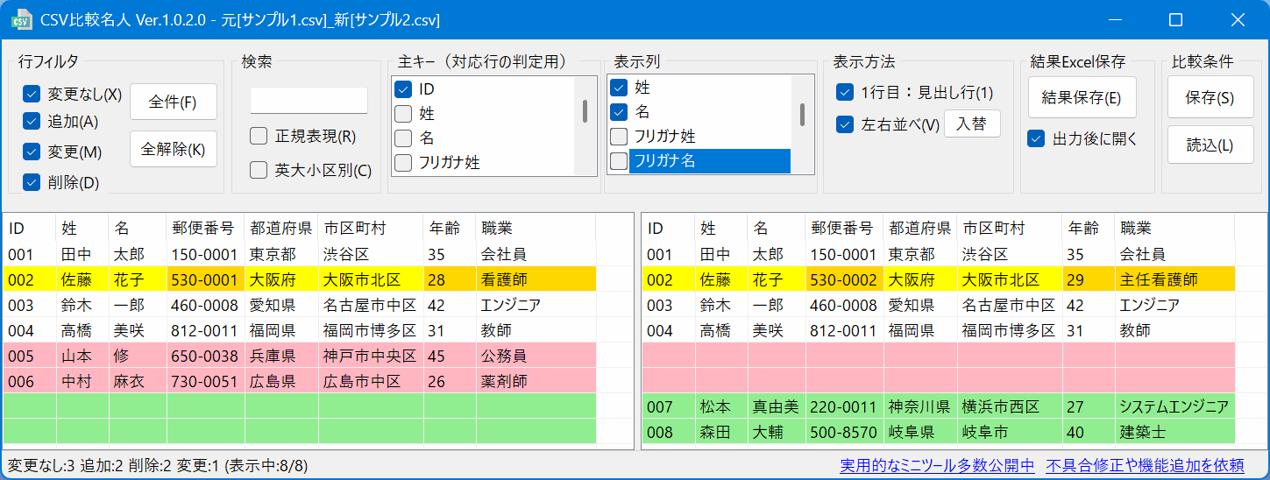Click 横浜市西区 cell in right table

point(1010,406)
